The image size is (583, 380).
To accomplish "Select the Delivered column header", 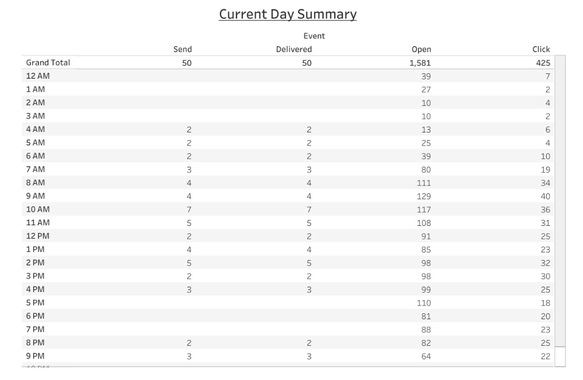I will 294,49.
